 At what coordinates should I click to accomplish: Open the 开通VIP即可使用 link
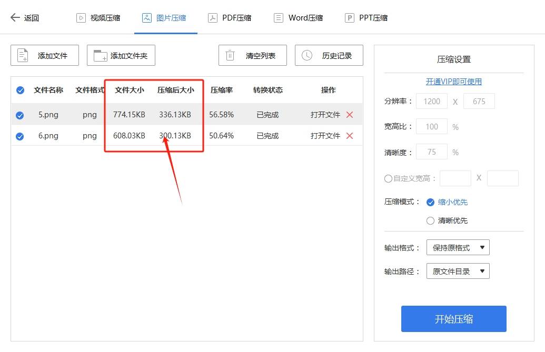453,82
